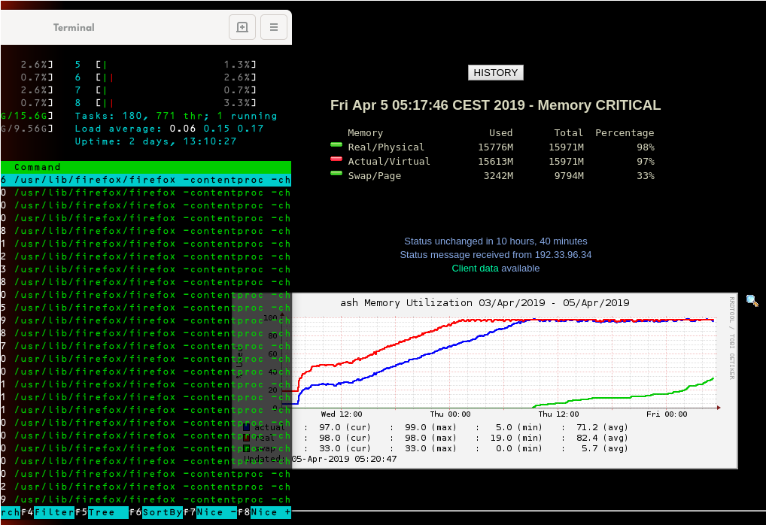Viewport: 766px width, 525px height.
Task: Click the Actual/Virtual row label
Action: 389,161
